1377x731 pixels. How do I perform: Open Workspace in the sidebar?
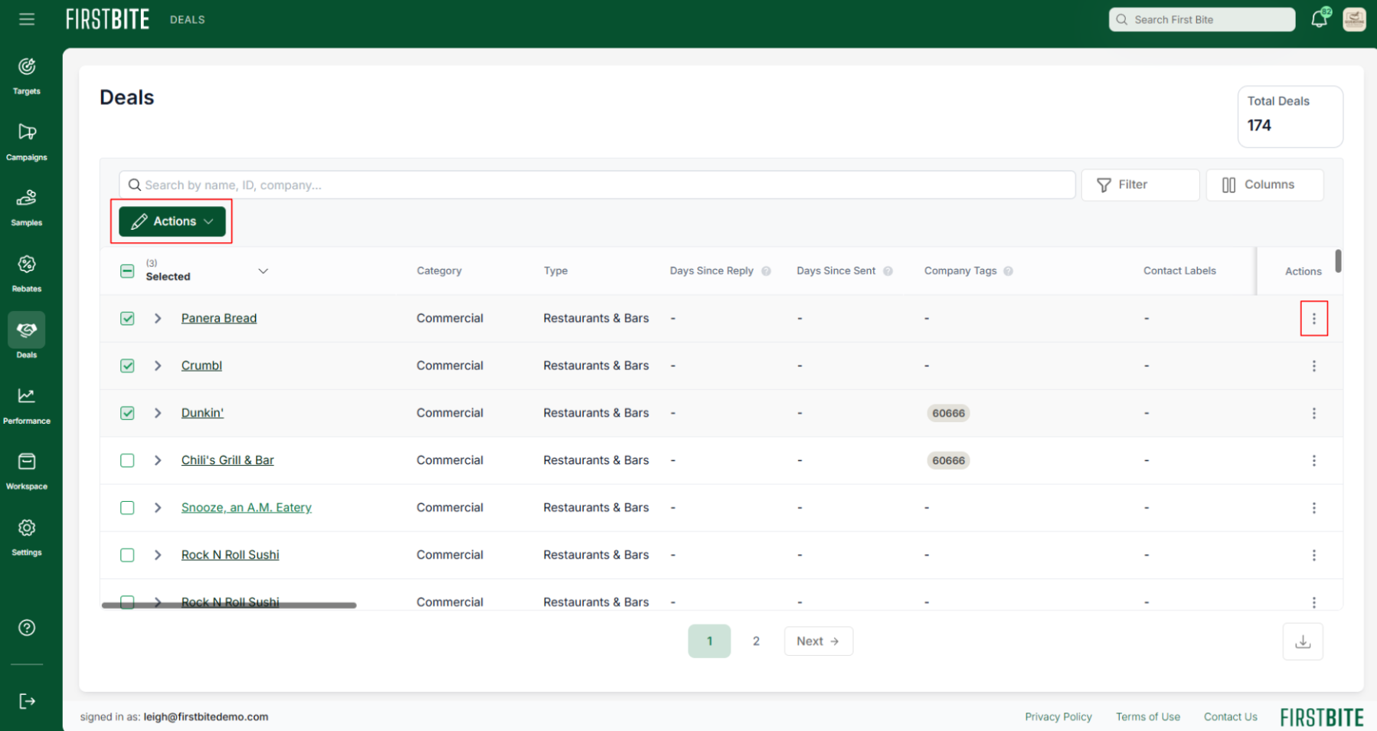(x=27, y=471)
